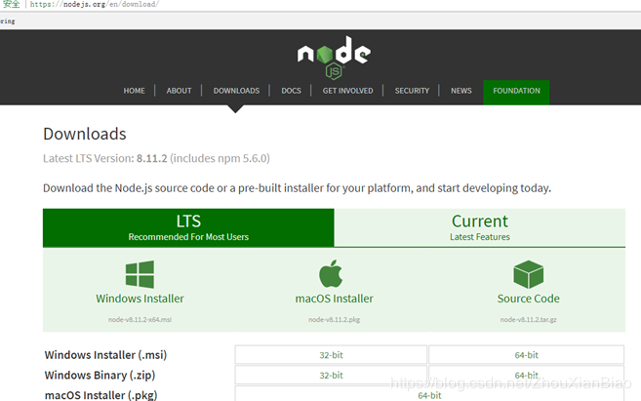This screenshot has height=401, width=641.
Task: Open the HOME navigation item
Action: click(x=134, y=91)
